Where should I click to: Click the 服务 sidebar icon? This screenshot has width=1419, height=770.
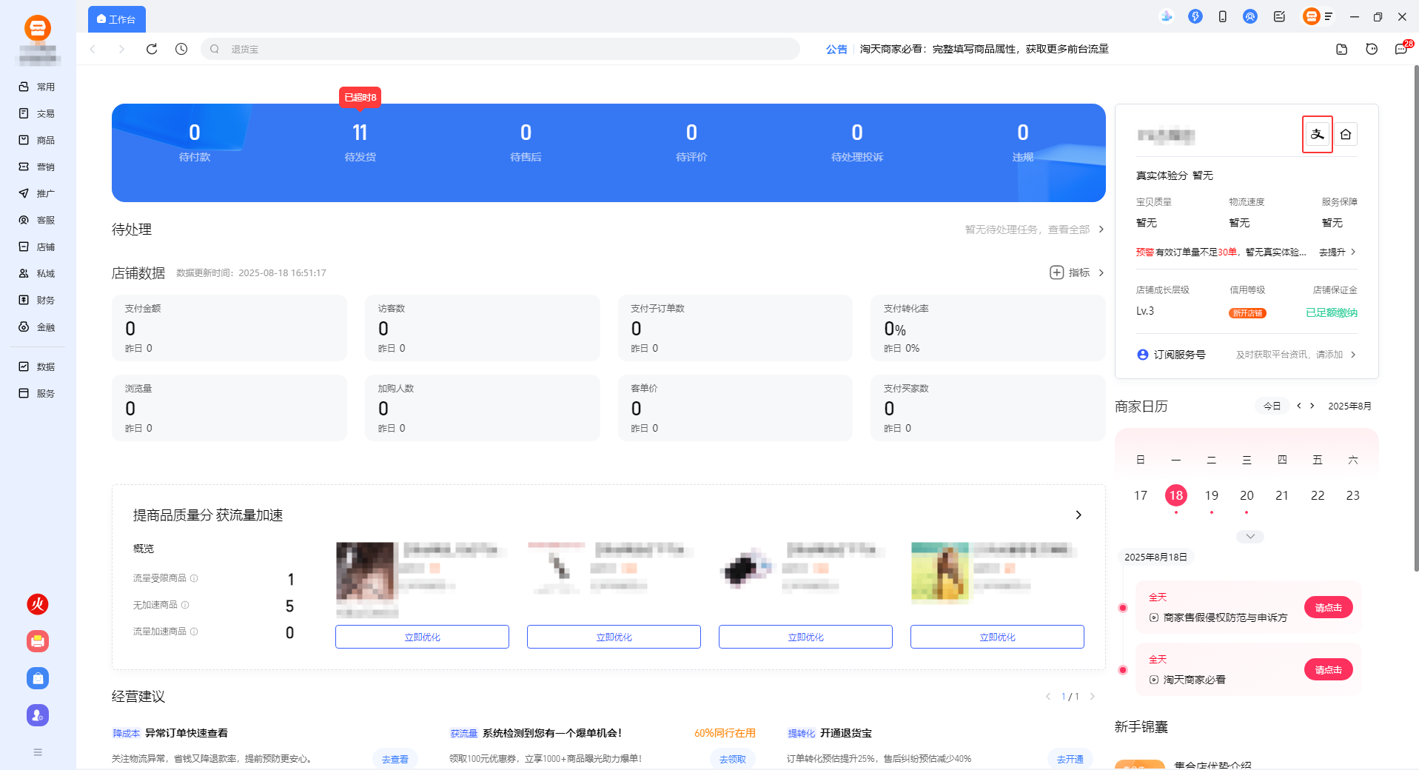[24, 393]
